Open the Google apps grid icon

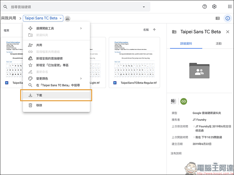[x=230, y=6]
